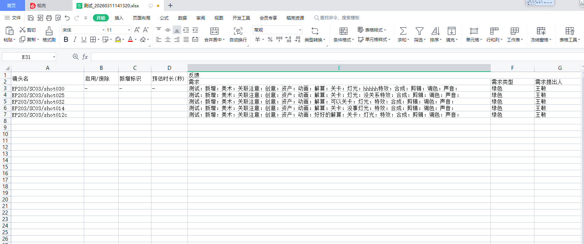Viewport: 584px width, 244px height.
Task: Toggle Italic formatting
Action: tap(75, 39)
